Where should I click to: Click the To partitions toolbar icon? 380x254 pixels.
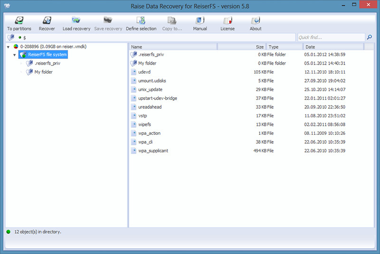click(x=19, y=20)
